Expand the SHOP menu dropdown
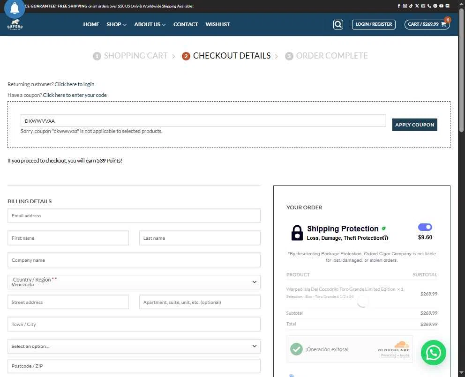The image size is (465, 377). [x=117, y=24]
